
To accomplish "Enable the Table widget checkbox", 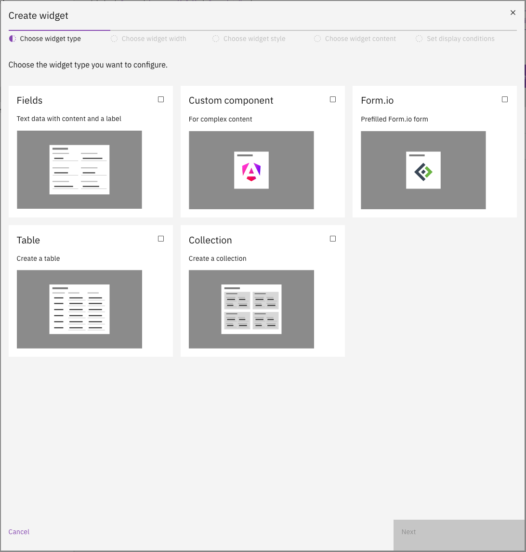I will tap(161, 239).
